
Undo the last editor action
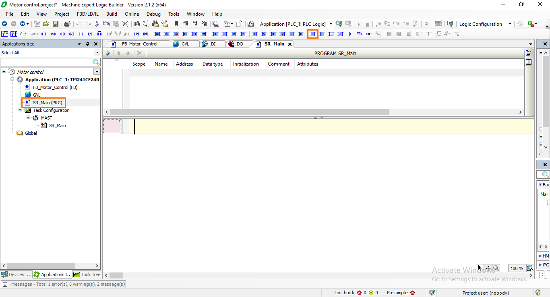point(79,24)
